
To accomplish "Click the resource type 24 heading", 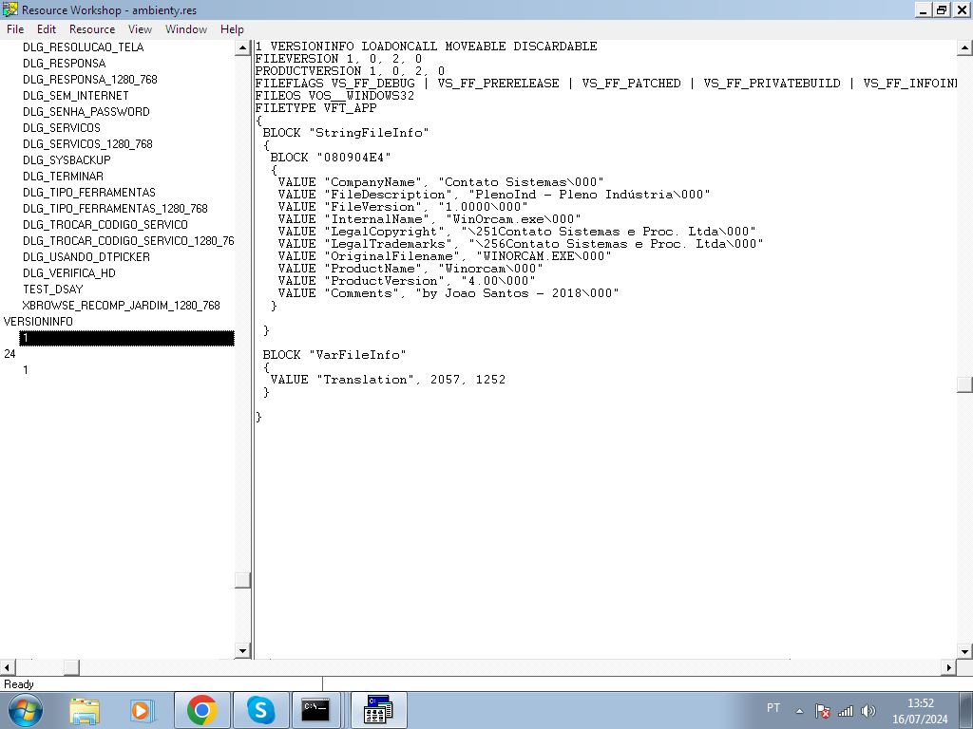I will (10, 353).
